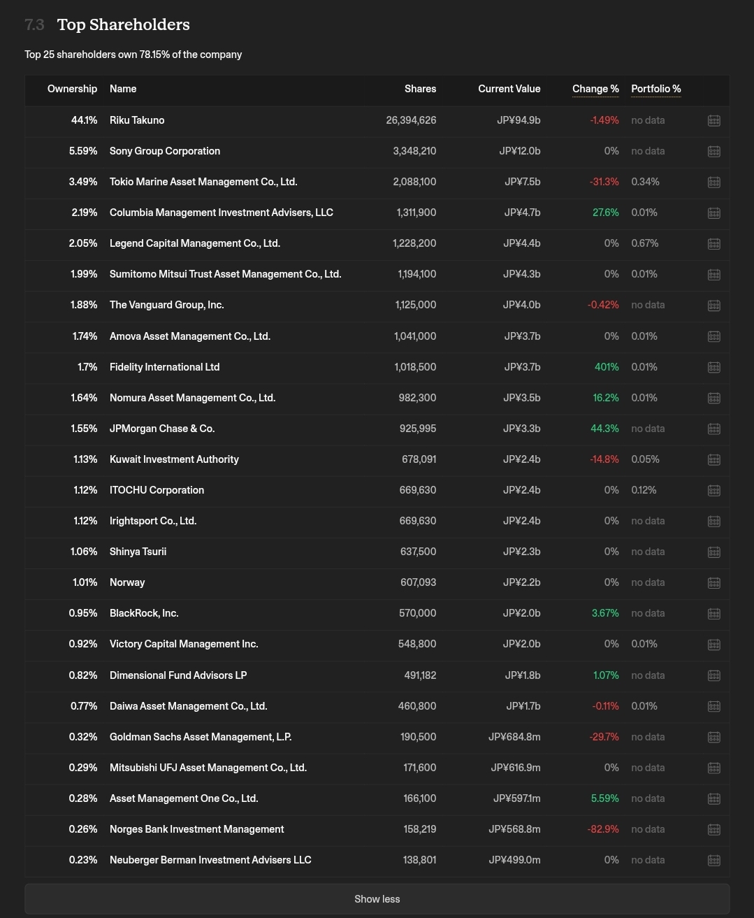
Task: Click the 26,394,626 shares value
Action: tap(411, 120)
